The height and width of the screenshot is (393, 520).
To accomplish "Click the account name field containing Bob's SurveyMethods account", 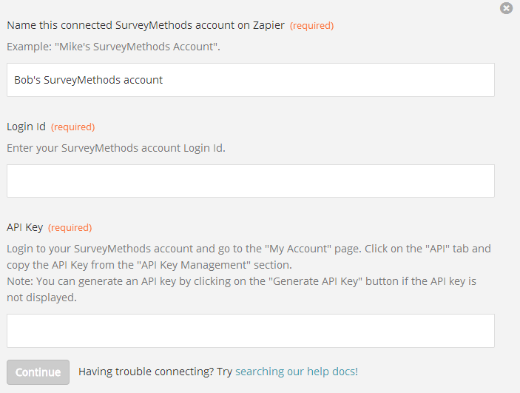I will tap(251, 80).
